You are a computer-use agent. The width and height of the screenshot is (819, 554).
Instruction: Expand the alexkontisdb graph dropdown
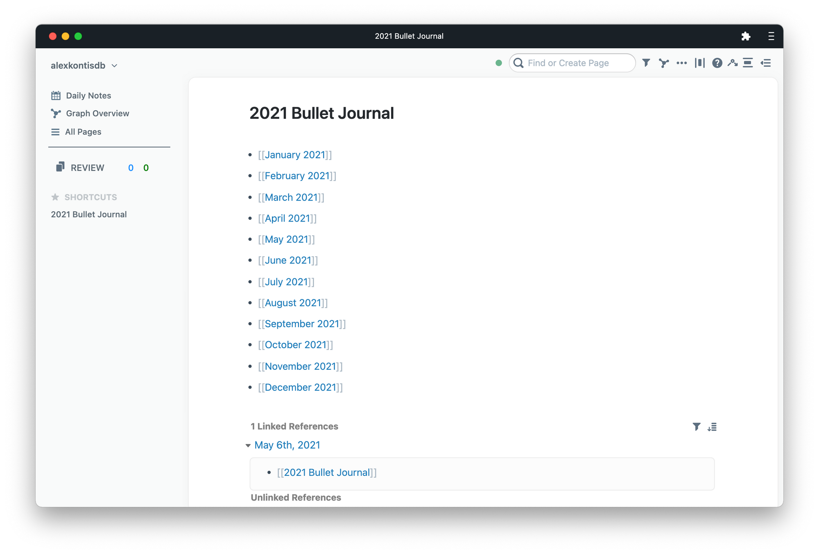[84, 66]
